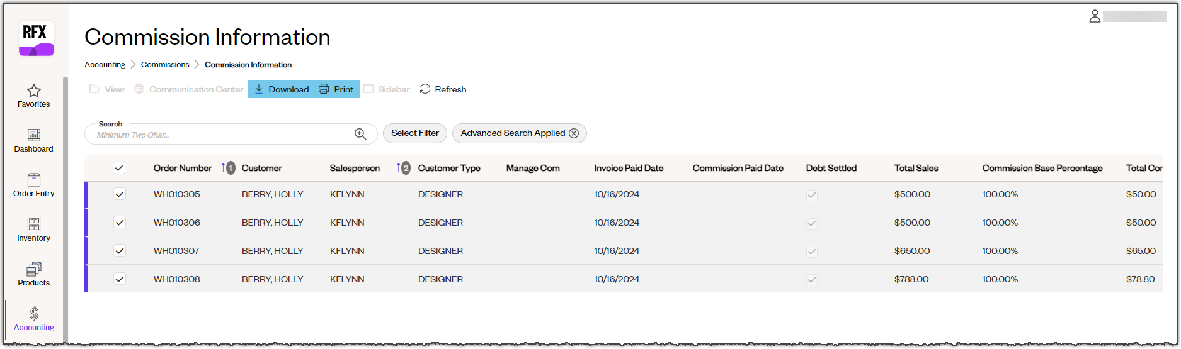Click the Debt Settled column header
Screen dimensions: 1181x349
click(831, 168)
